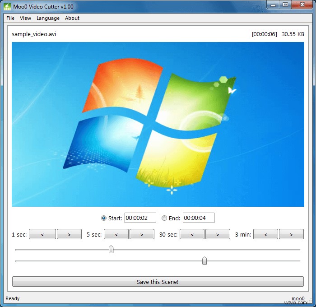316x307 pixels.
Task: Close the Moo0 Video Cutter window
Action: coord(302,5)
